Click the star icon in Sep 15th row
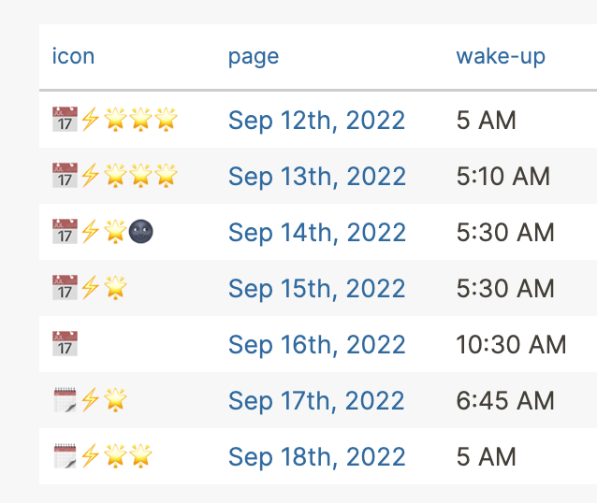Image resolution: width=597 pixels, height=503 pixels. [115, 288]
